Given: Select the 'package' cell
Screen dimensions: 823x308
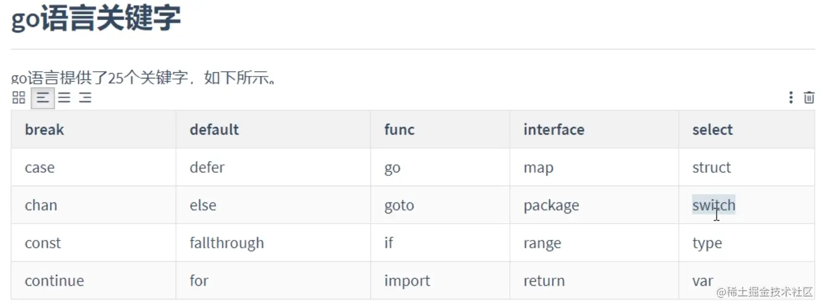Looking at the screenshot, I should (551, 206).
